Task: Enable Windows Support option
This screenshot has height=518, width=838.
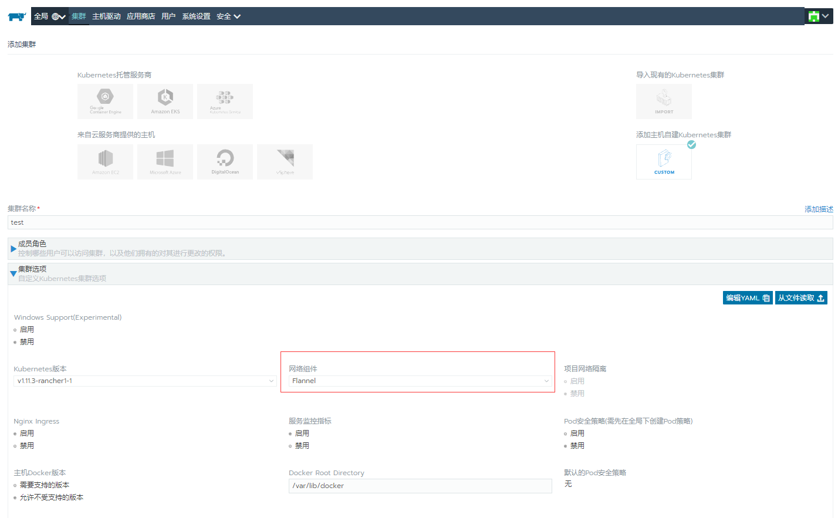Action: (15, 330)
